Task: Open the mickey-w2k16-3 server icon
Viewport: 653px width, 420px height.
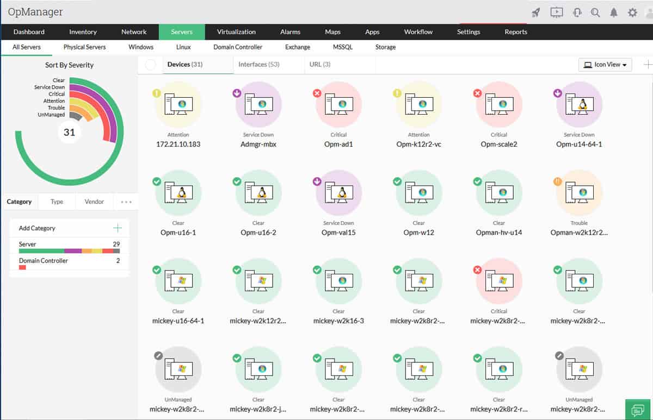Action: point(338,281)
